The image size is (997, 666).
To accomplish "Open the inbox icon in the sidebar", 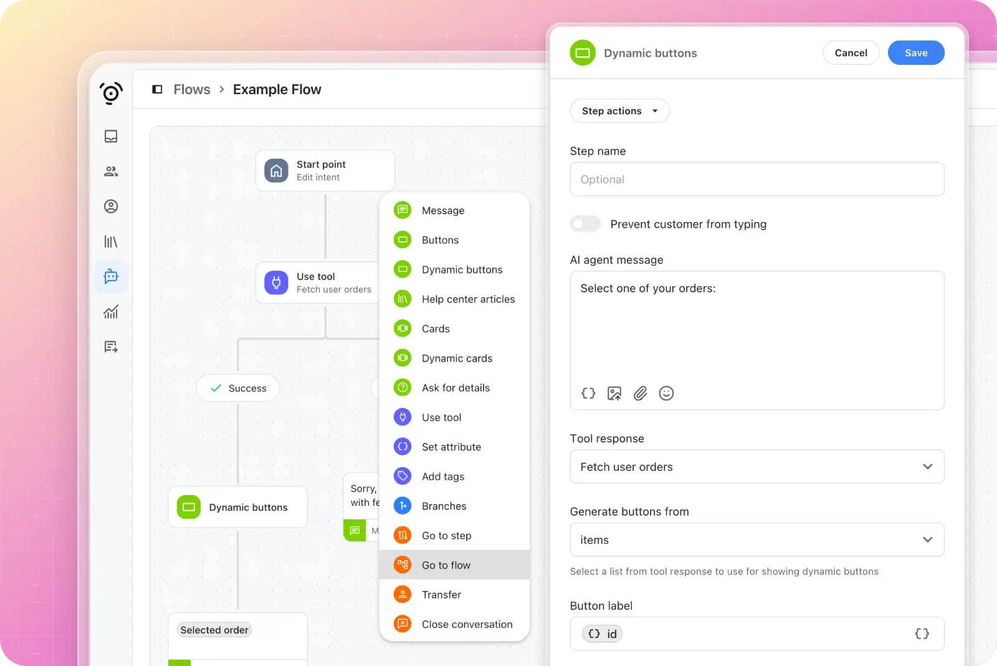I will [111, 136].
